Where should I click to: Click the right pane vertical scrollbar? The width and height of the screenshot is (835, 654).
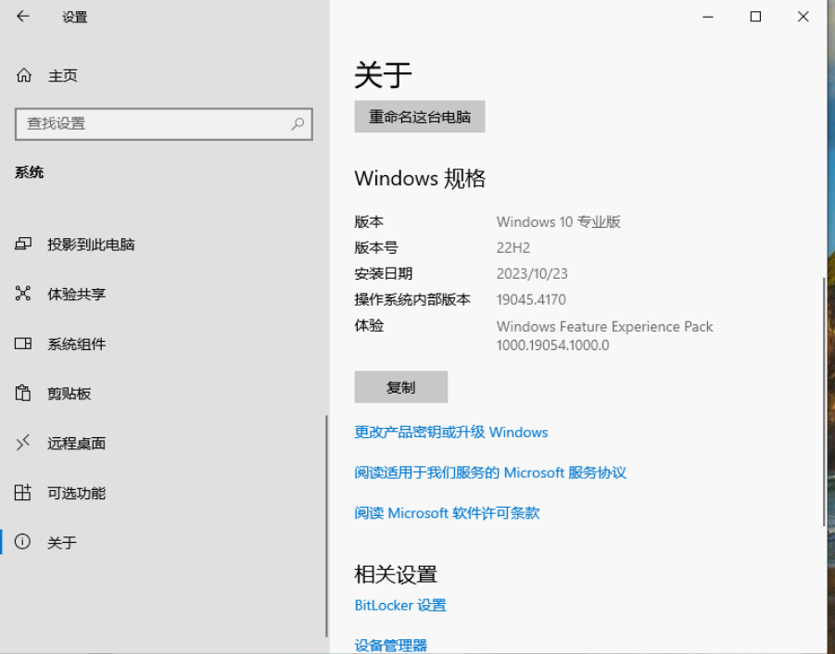[825, 402]
